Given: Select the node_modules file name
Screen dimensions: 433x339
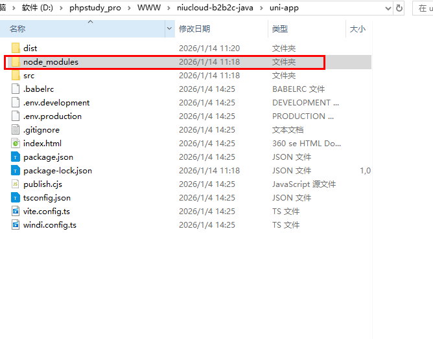Looking at the screenshot, I should coord(51,61).
